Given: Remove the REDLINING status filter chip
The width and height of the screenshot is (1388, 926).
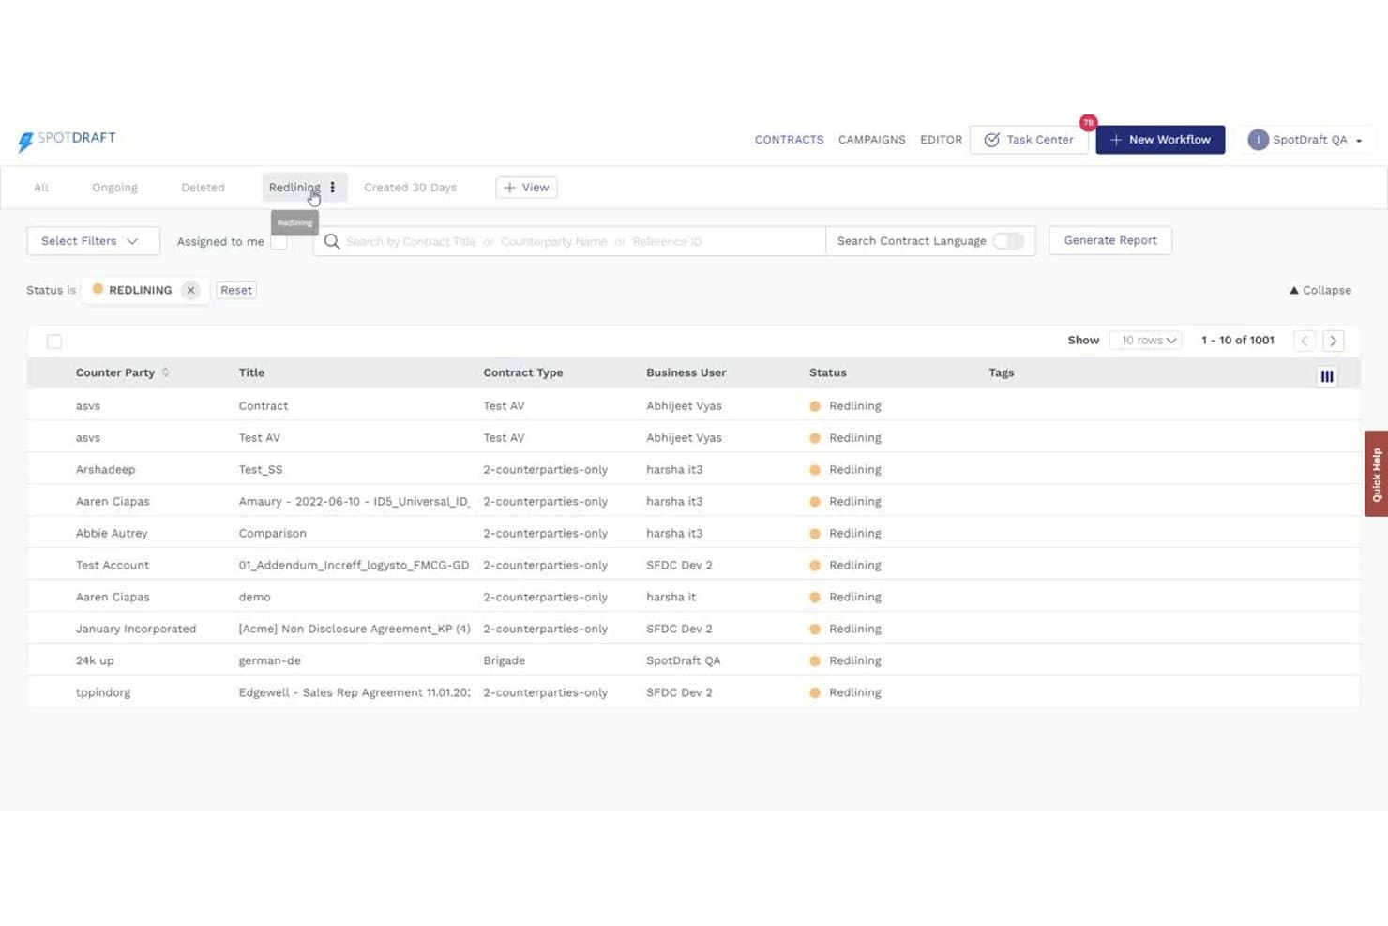Looking at the screenshot, I should 190,290.
